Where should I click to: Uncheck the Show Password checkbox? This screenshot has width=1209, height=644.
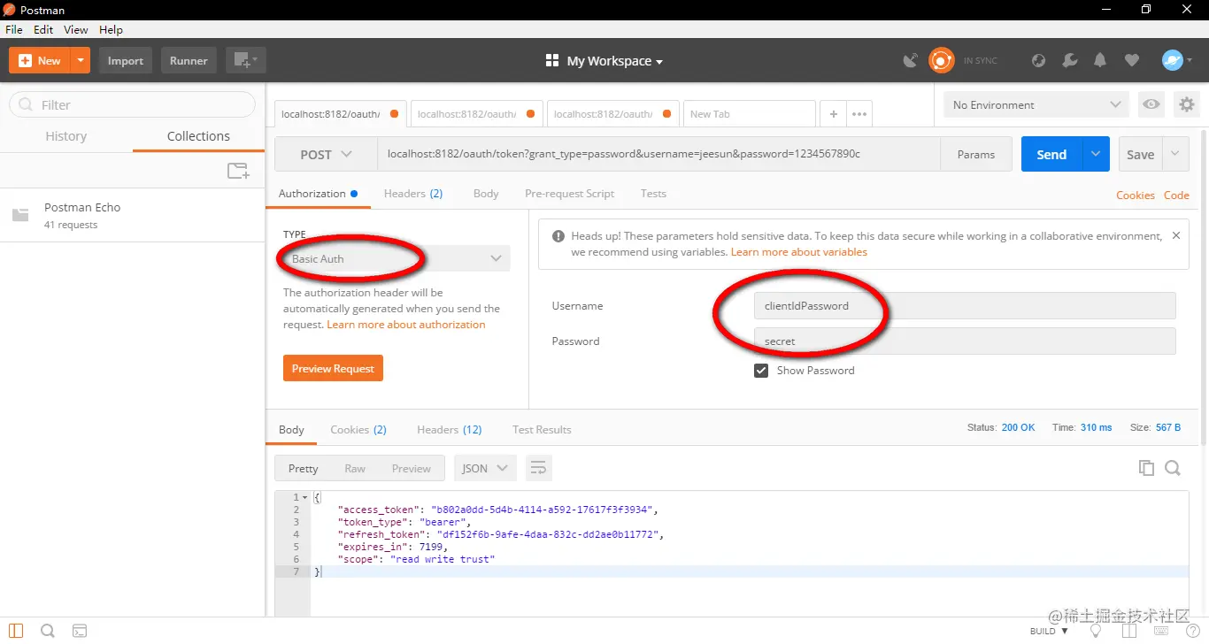[760, 371]
